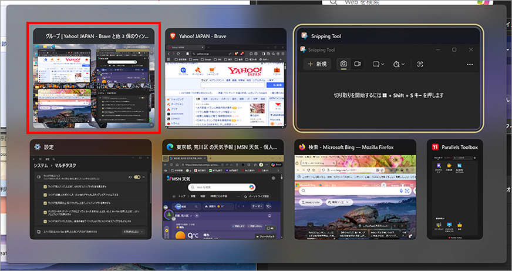The width and height of the screenshot is (512, 271).
Task: Click the Brave icon beside Yahoo! JAPAN title
Action: coord(173,36)
